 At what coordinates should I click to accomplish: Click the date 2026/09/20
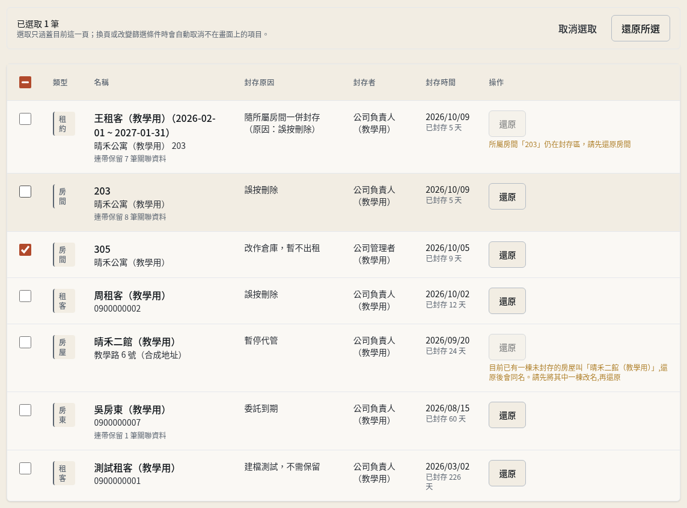coord(447,340)
